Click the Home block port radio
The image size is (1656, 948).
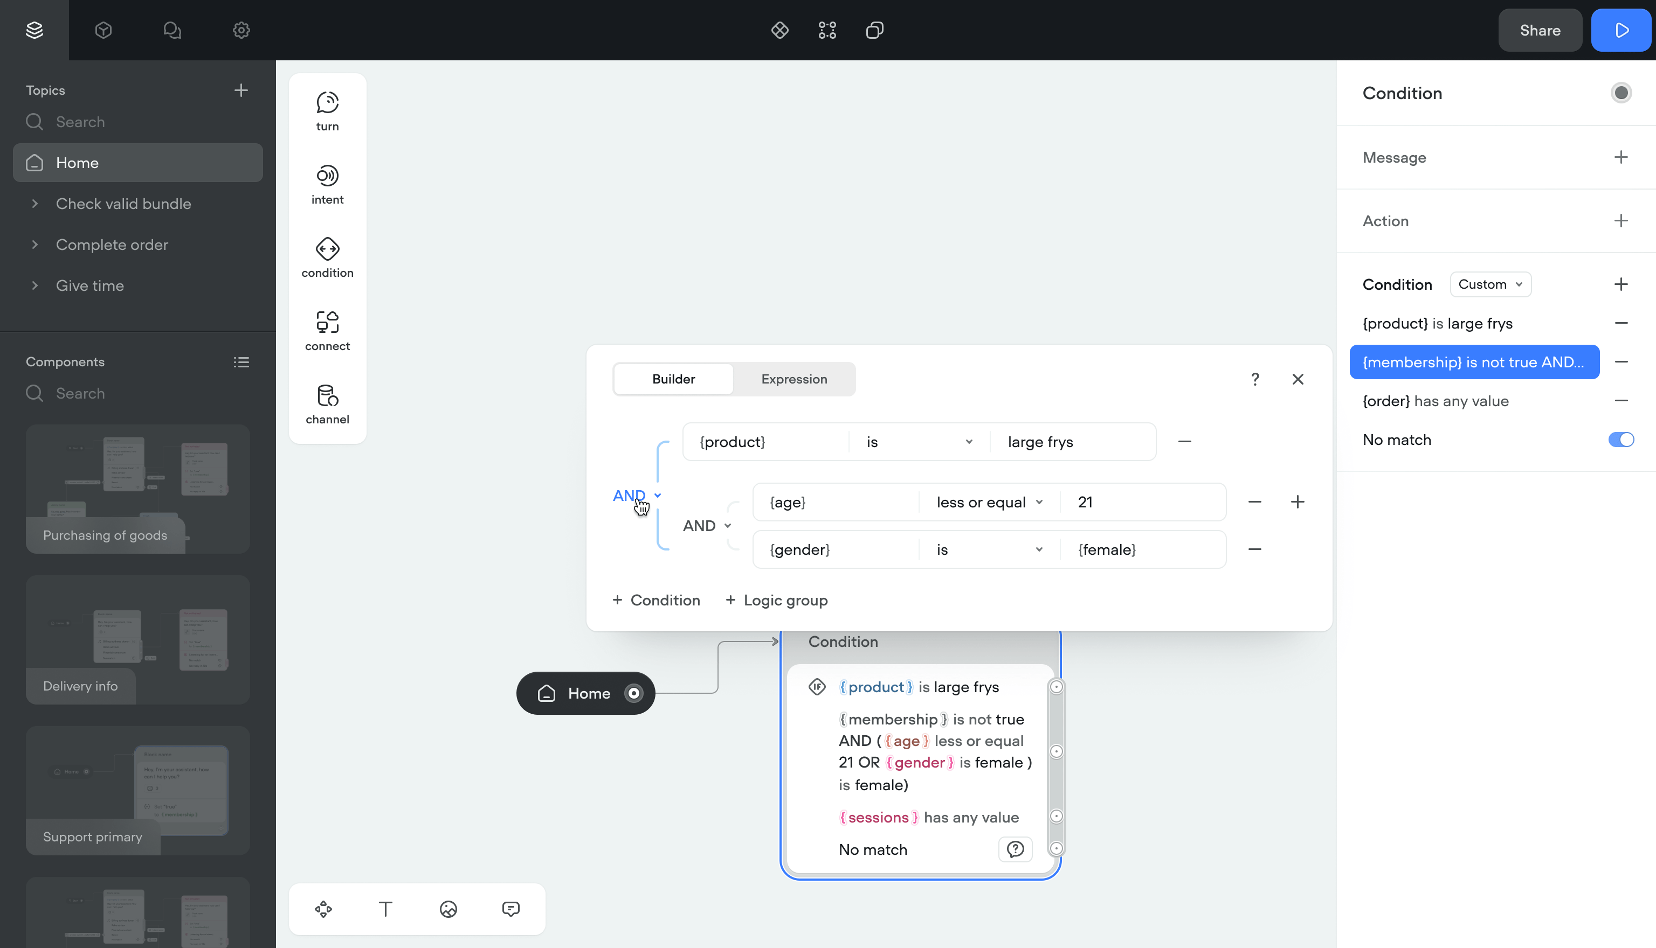[x=633, y=693]
